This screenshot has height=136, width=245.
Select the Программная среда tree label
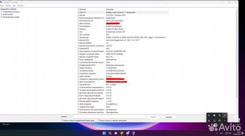11,17
